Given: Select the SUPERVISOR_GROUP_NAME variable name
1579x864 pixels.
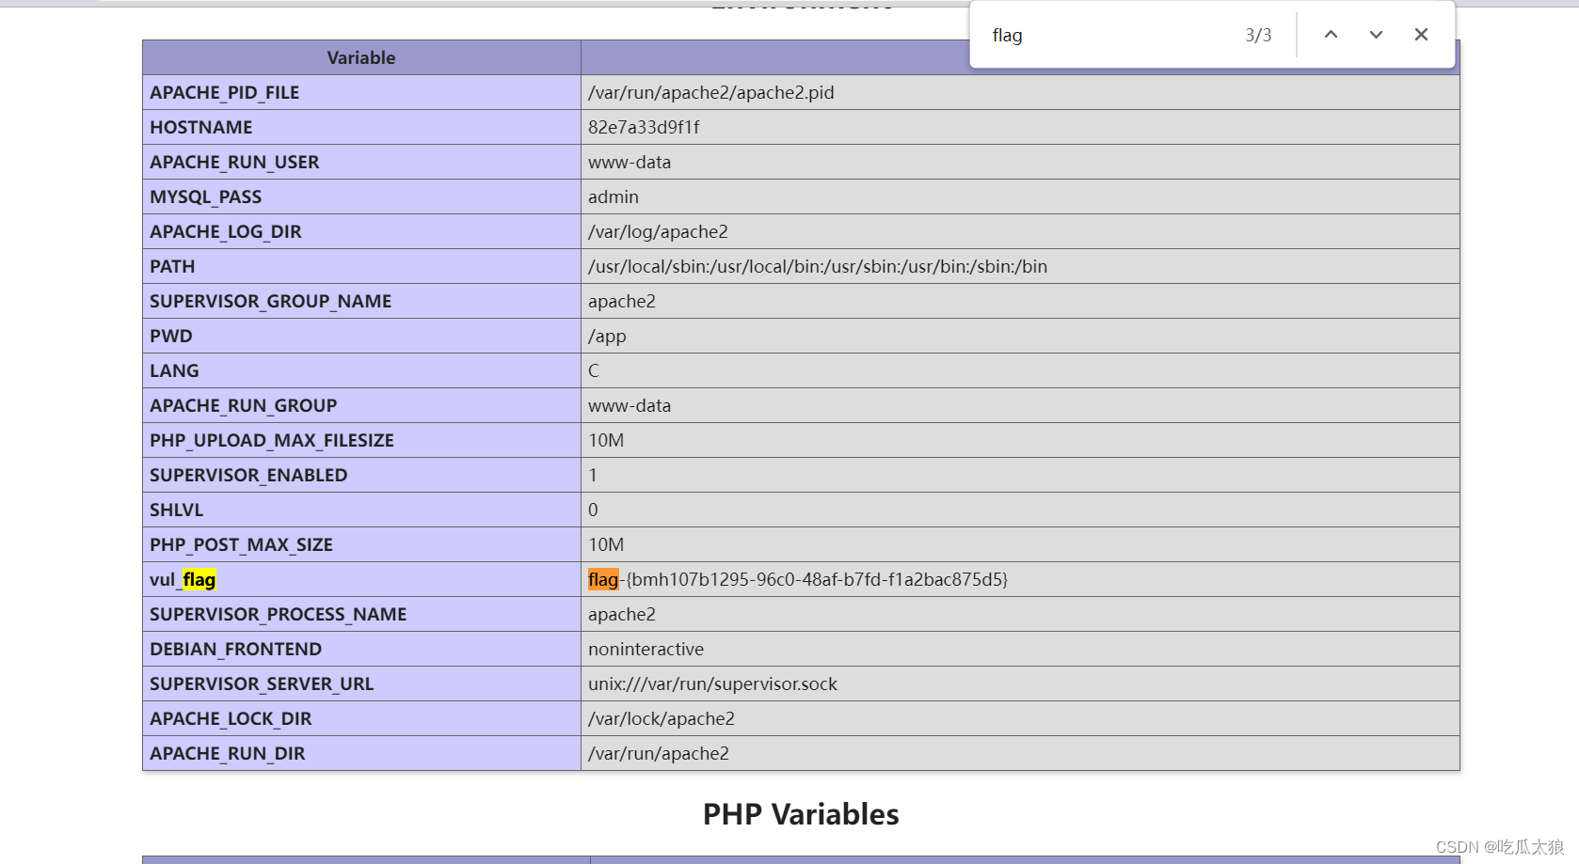Looking at the screenshot, I should click(x=270, y=301).
